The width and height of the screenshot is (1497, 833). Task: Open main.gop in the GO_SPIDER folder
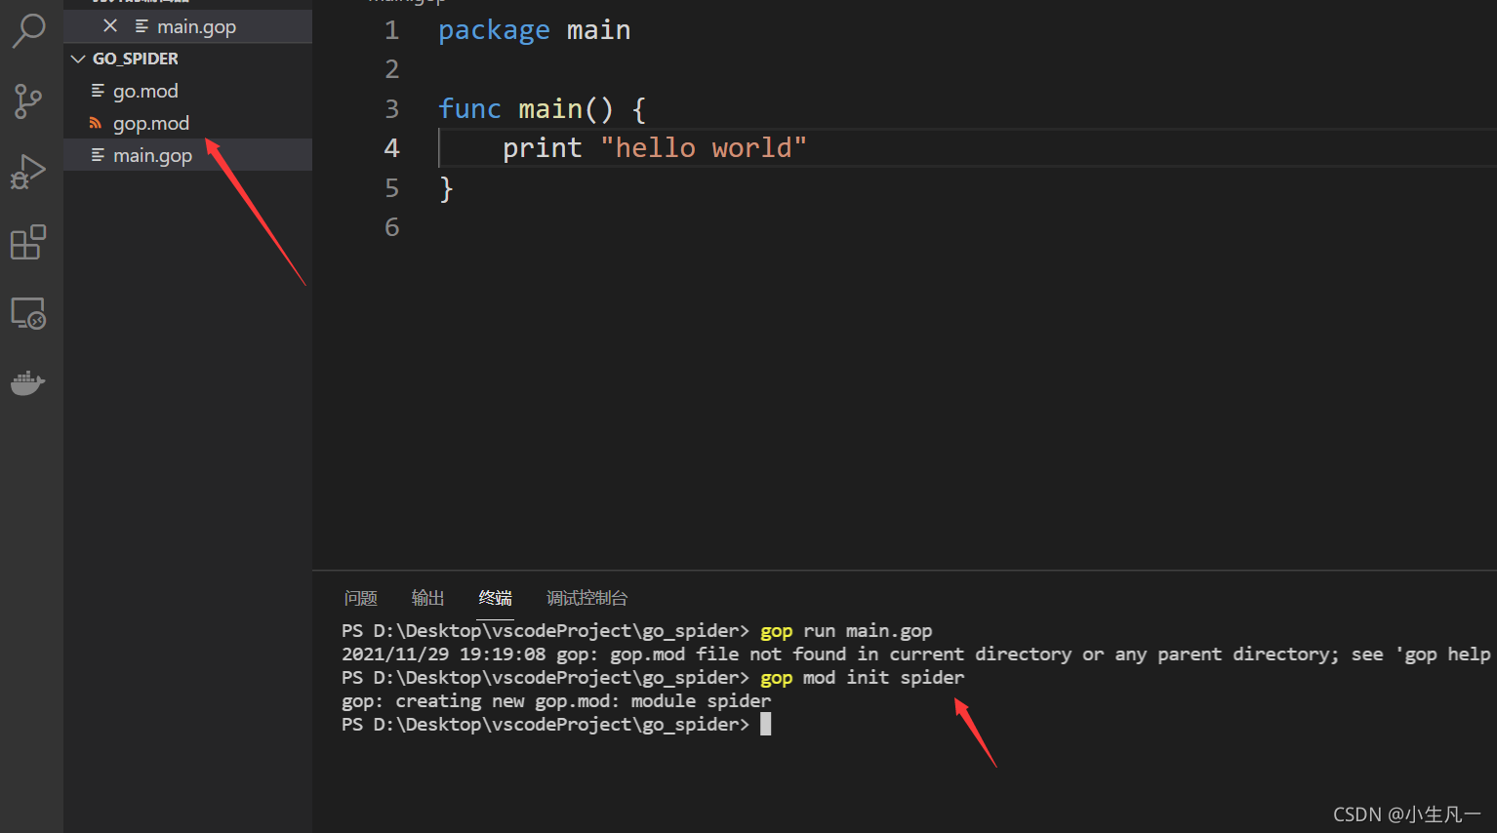click(x=187, y=155)
